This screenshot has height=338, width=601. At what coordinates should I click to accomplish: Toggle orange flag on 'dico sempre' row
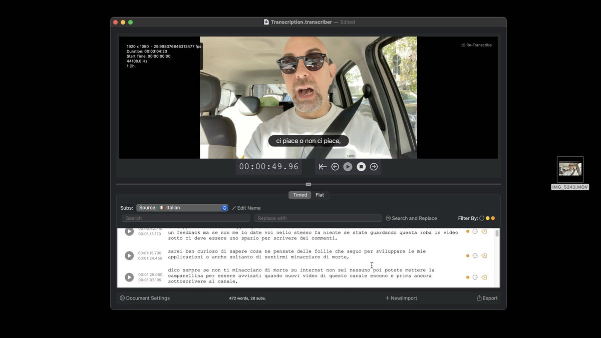[x=468, y=277]
